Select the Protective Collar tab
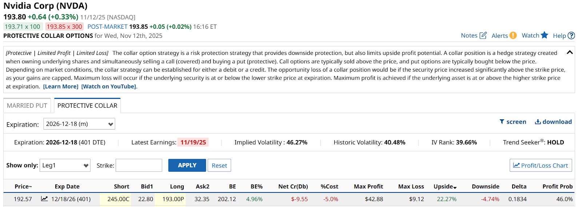This screenshot has width=582, height=207. (x=87, y=106)
